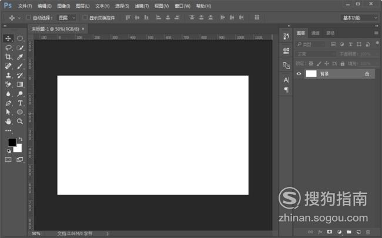Create a new layer
382x238 pixels.
(358, 232)
